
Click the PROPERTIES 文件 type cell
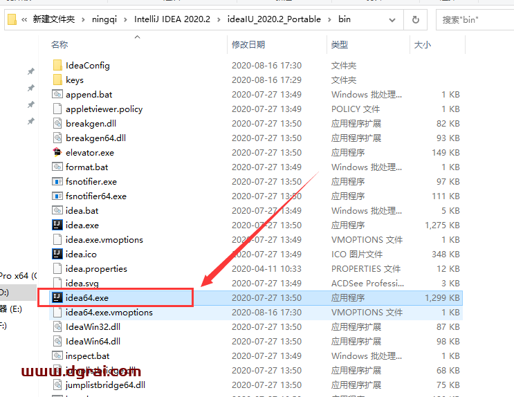tap(366, 269)
